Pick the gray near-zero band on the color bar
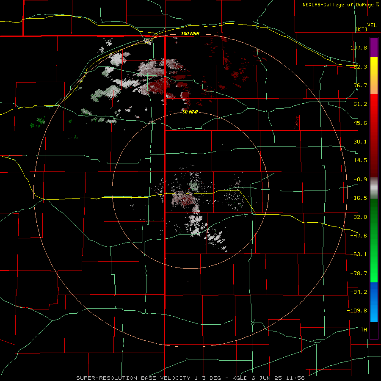The height and width of the screenshot is (381, 381). (x=374, y=188)
